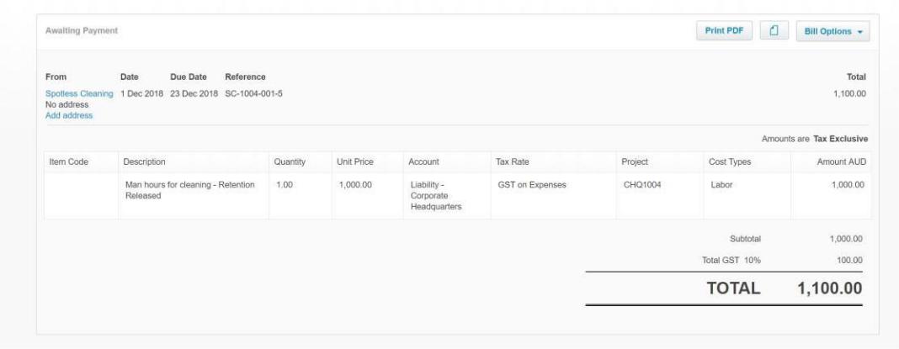Click the Labor cost type cell

point(722,185)
